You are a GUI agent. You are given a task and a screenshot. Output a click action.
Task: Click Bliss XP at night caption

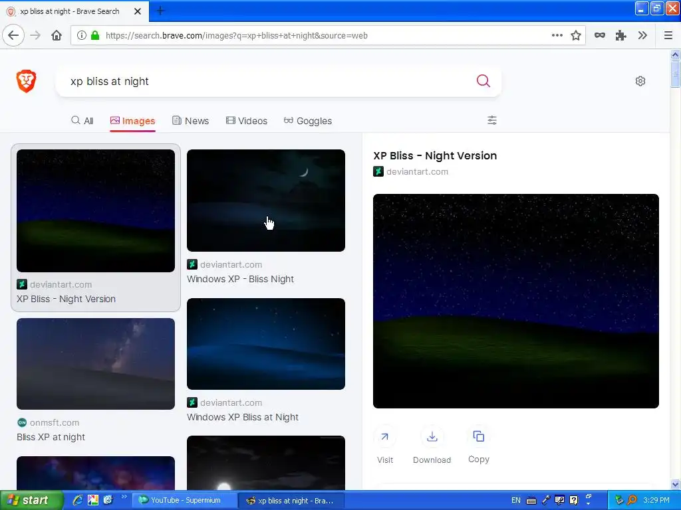(51, 437)
